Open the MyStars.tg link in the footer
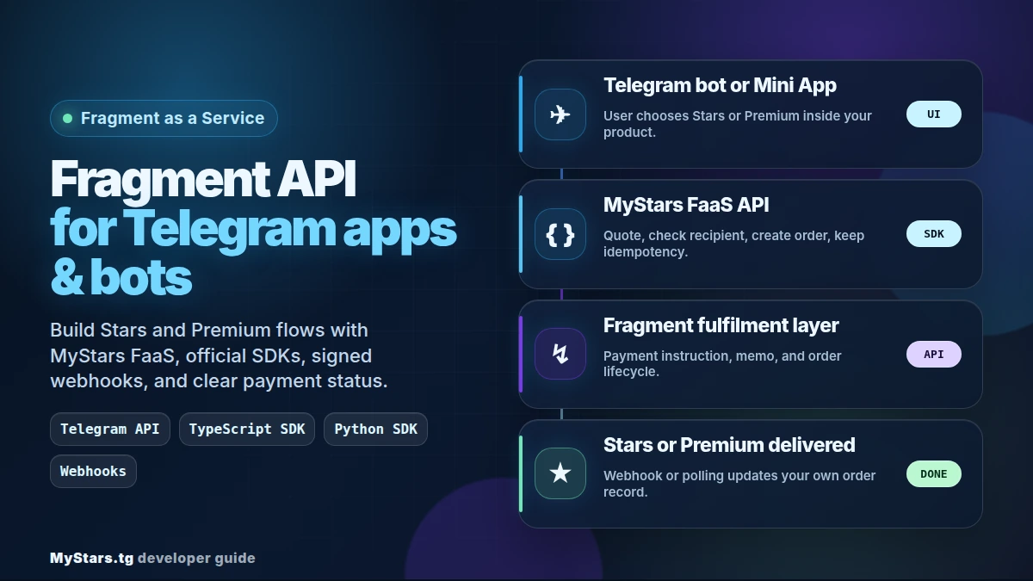 [x=91, y=558]
